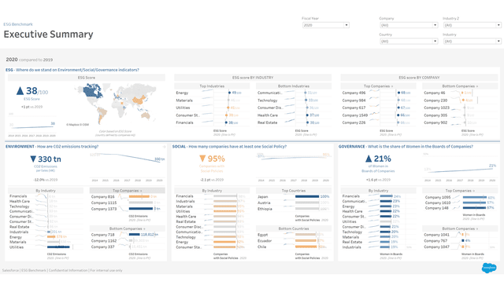Open the Industry filter dropdown
Image resolution: width=504 pixels, height=285 pixels.
click(x=472, y=41)
